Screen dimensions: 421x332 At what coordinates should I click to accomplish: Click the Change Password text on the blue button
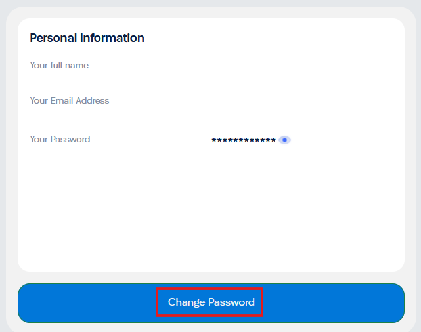211,302
